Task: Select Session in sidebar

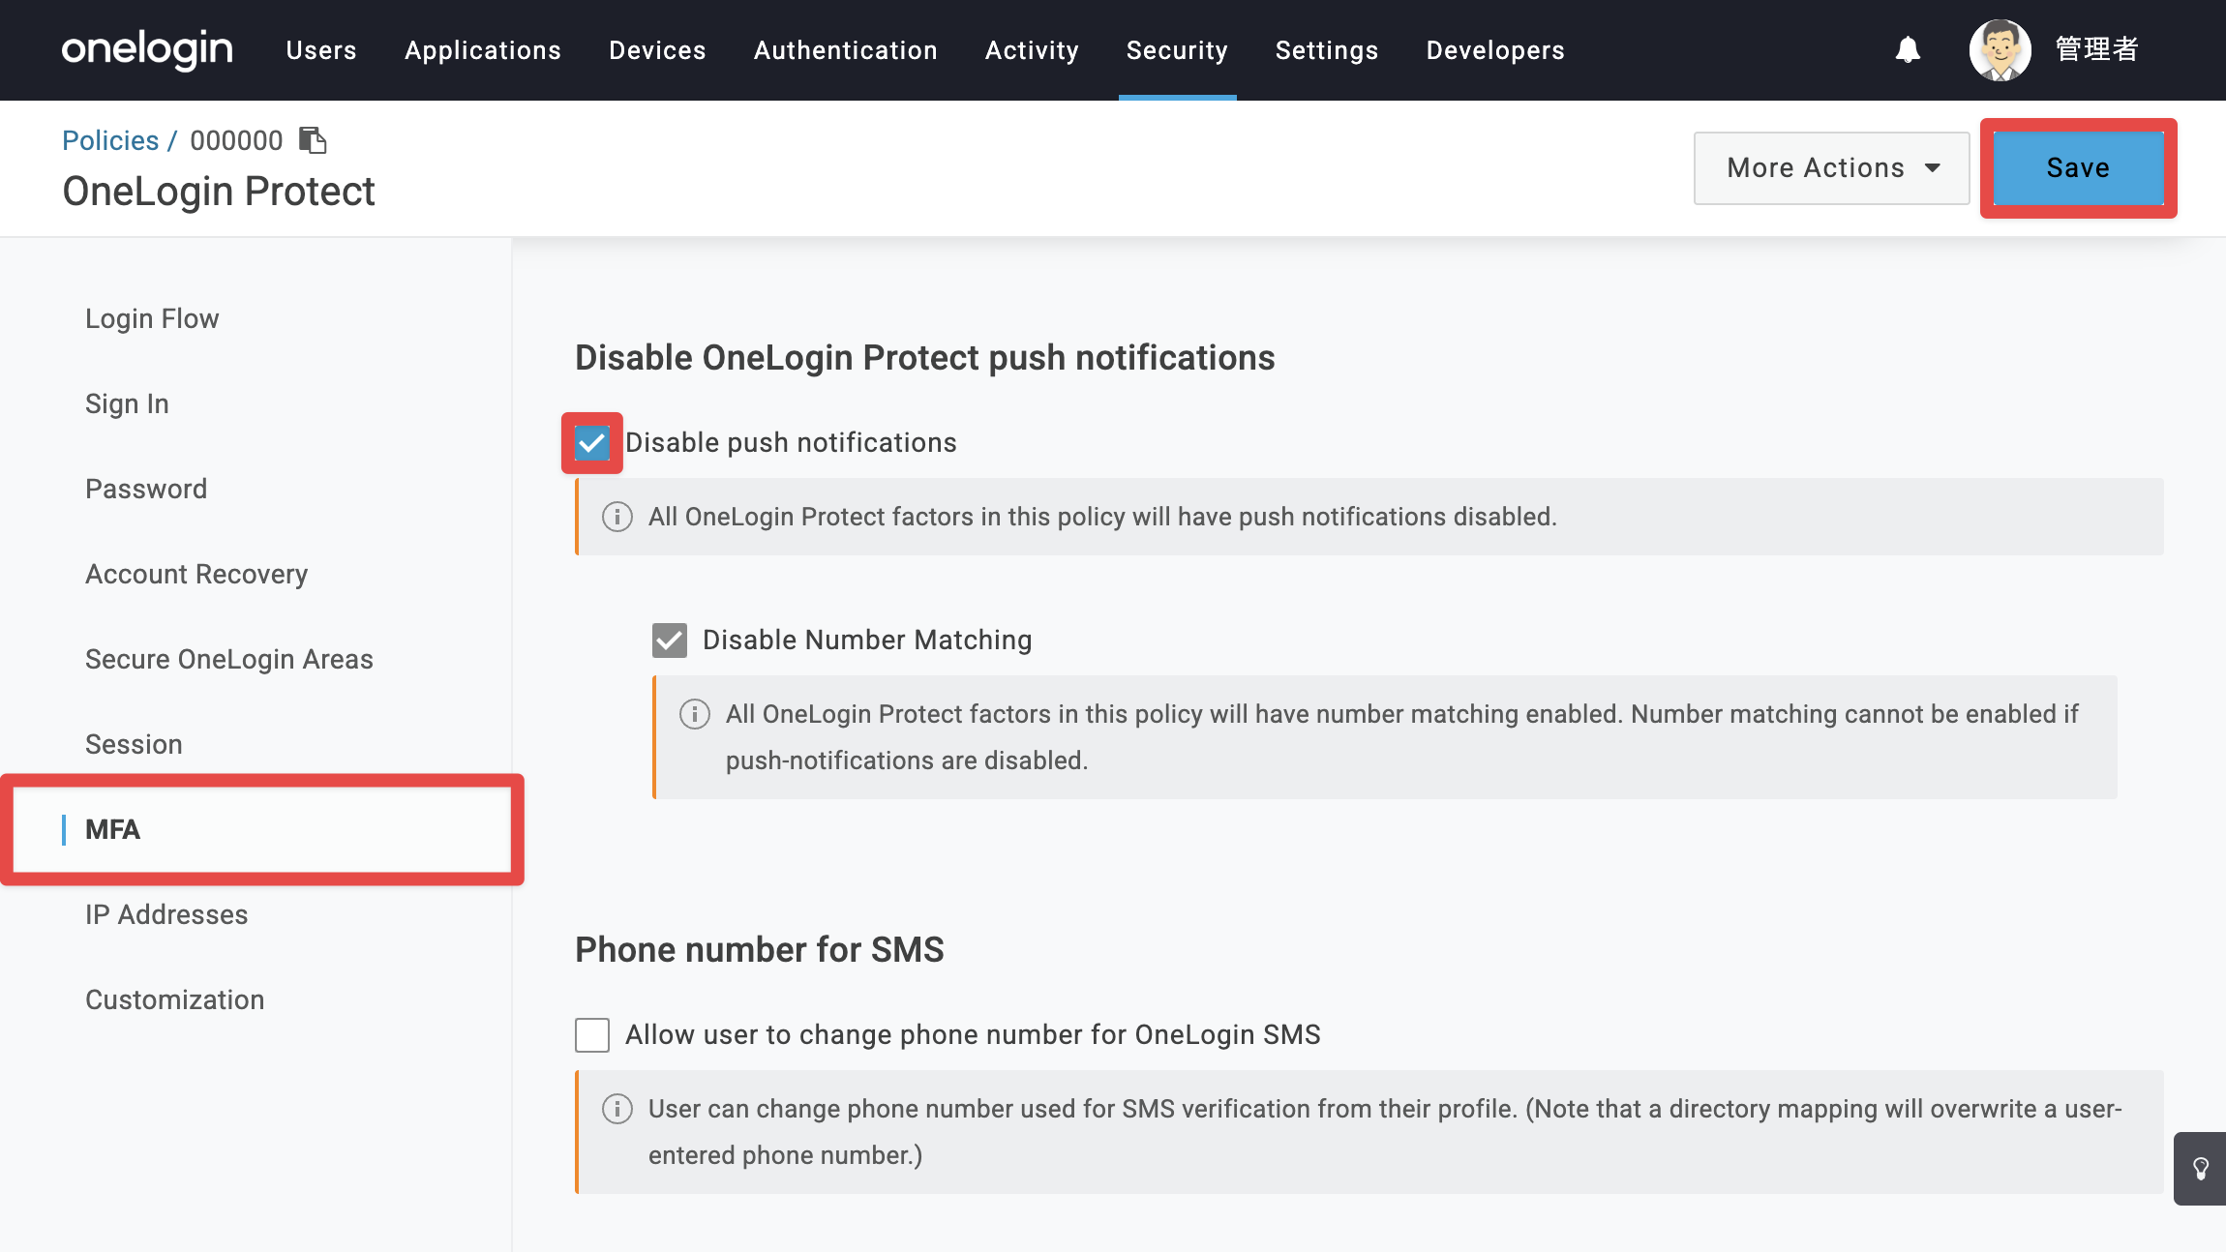Action: pos(134,744)
